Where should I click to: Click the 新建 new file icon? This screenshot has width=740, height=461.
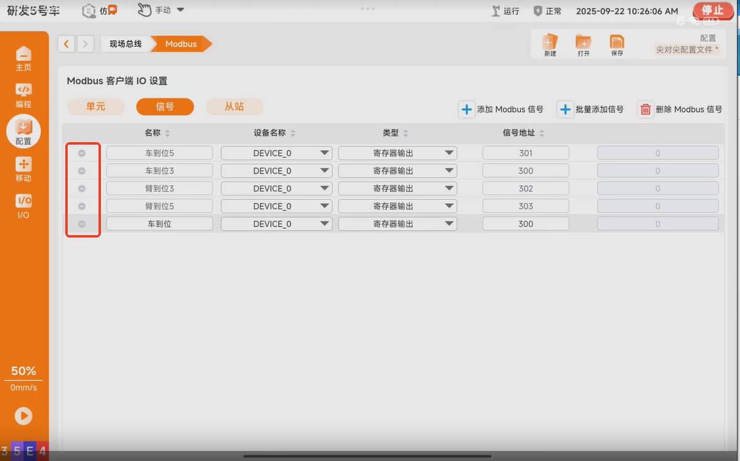(x=549, y=42)
